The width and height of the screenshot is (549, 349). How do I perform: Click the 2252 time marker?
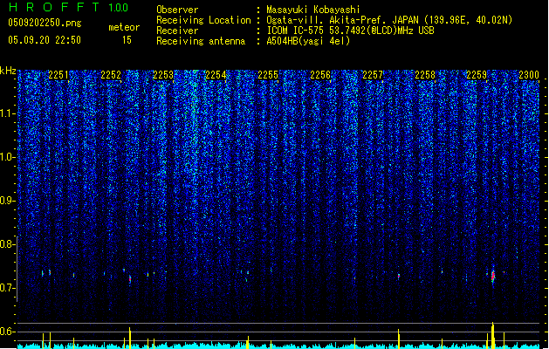111,75
